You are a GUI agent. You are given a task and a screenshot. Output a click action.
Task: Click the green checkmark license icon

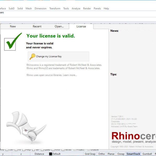(x=13, y=42)
